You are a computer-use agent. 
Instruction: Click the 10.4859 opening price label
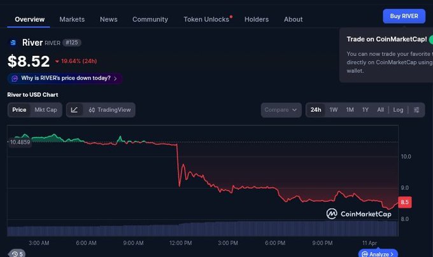[20, 142]
